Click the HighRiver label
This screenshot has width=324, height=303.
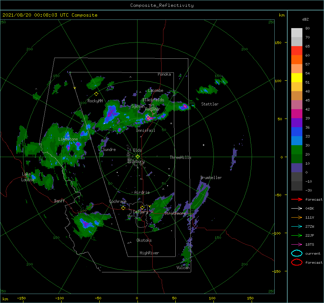click(x=149, y=253)
